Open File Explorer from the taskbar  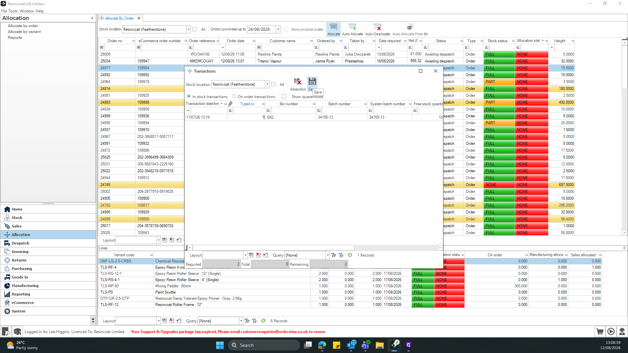379,345
